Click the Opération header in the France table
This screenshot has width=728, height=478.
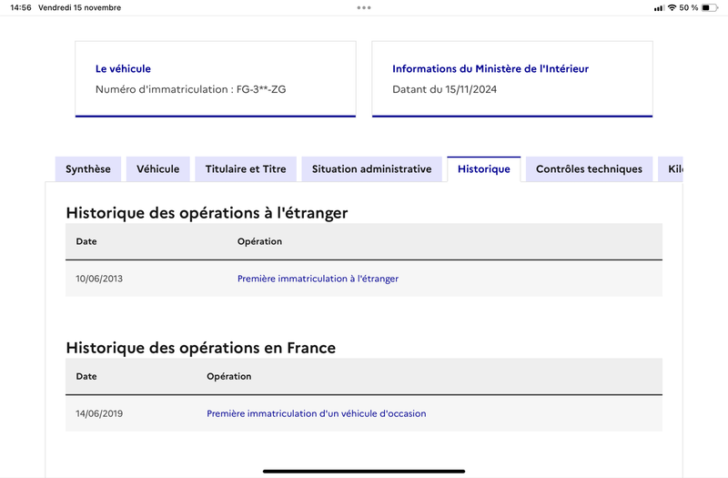pos(229,376)
